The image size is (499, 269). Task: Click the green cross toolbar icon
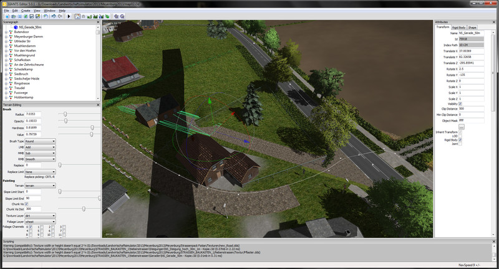[x=26, y=16]
